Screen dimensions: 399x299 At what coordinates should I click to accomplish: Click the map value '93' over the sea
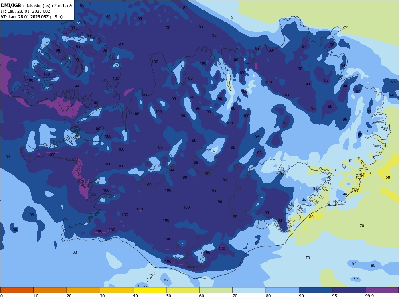pos(32,214)
